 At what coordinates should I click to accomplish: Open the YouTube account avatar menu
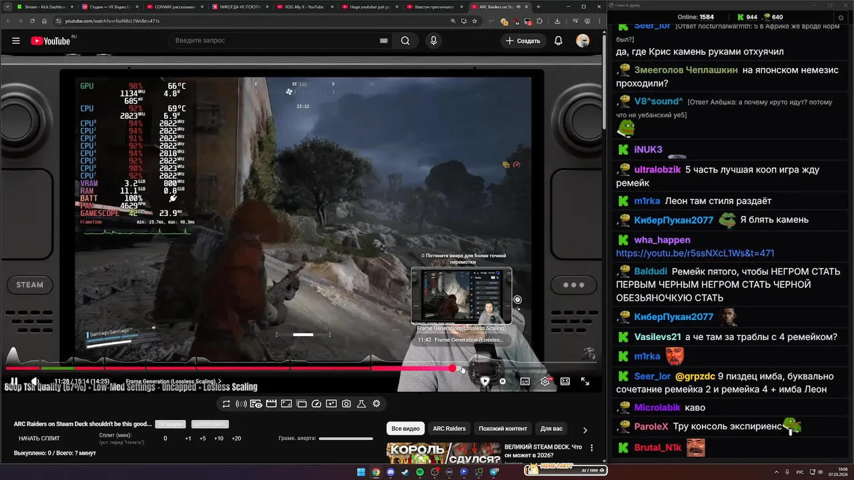click(x=583, y=41)
